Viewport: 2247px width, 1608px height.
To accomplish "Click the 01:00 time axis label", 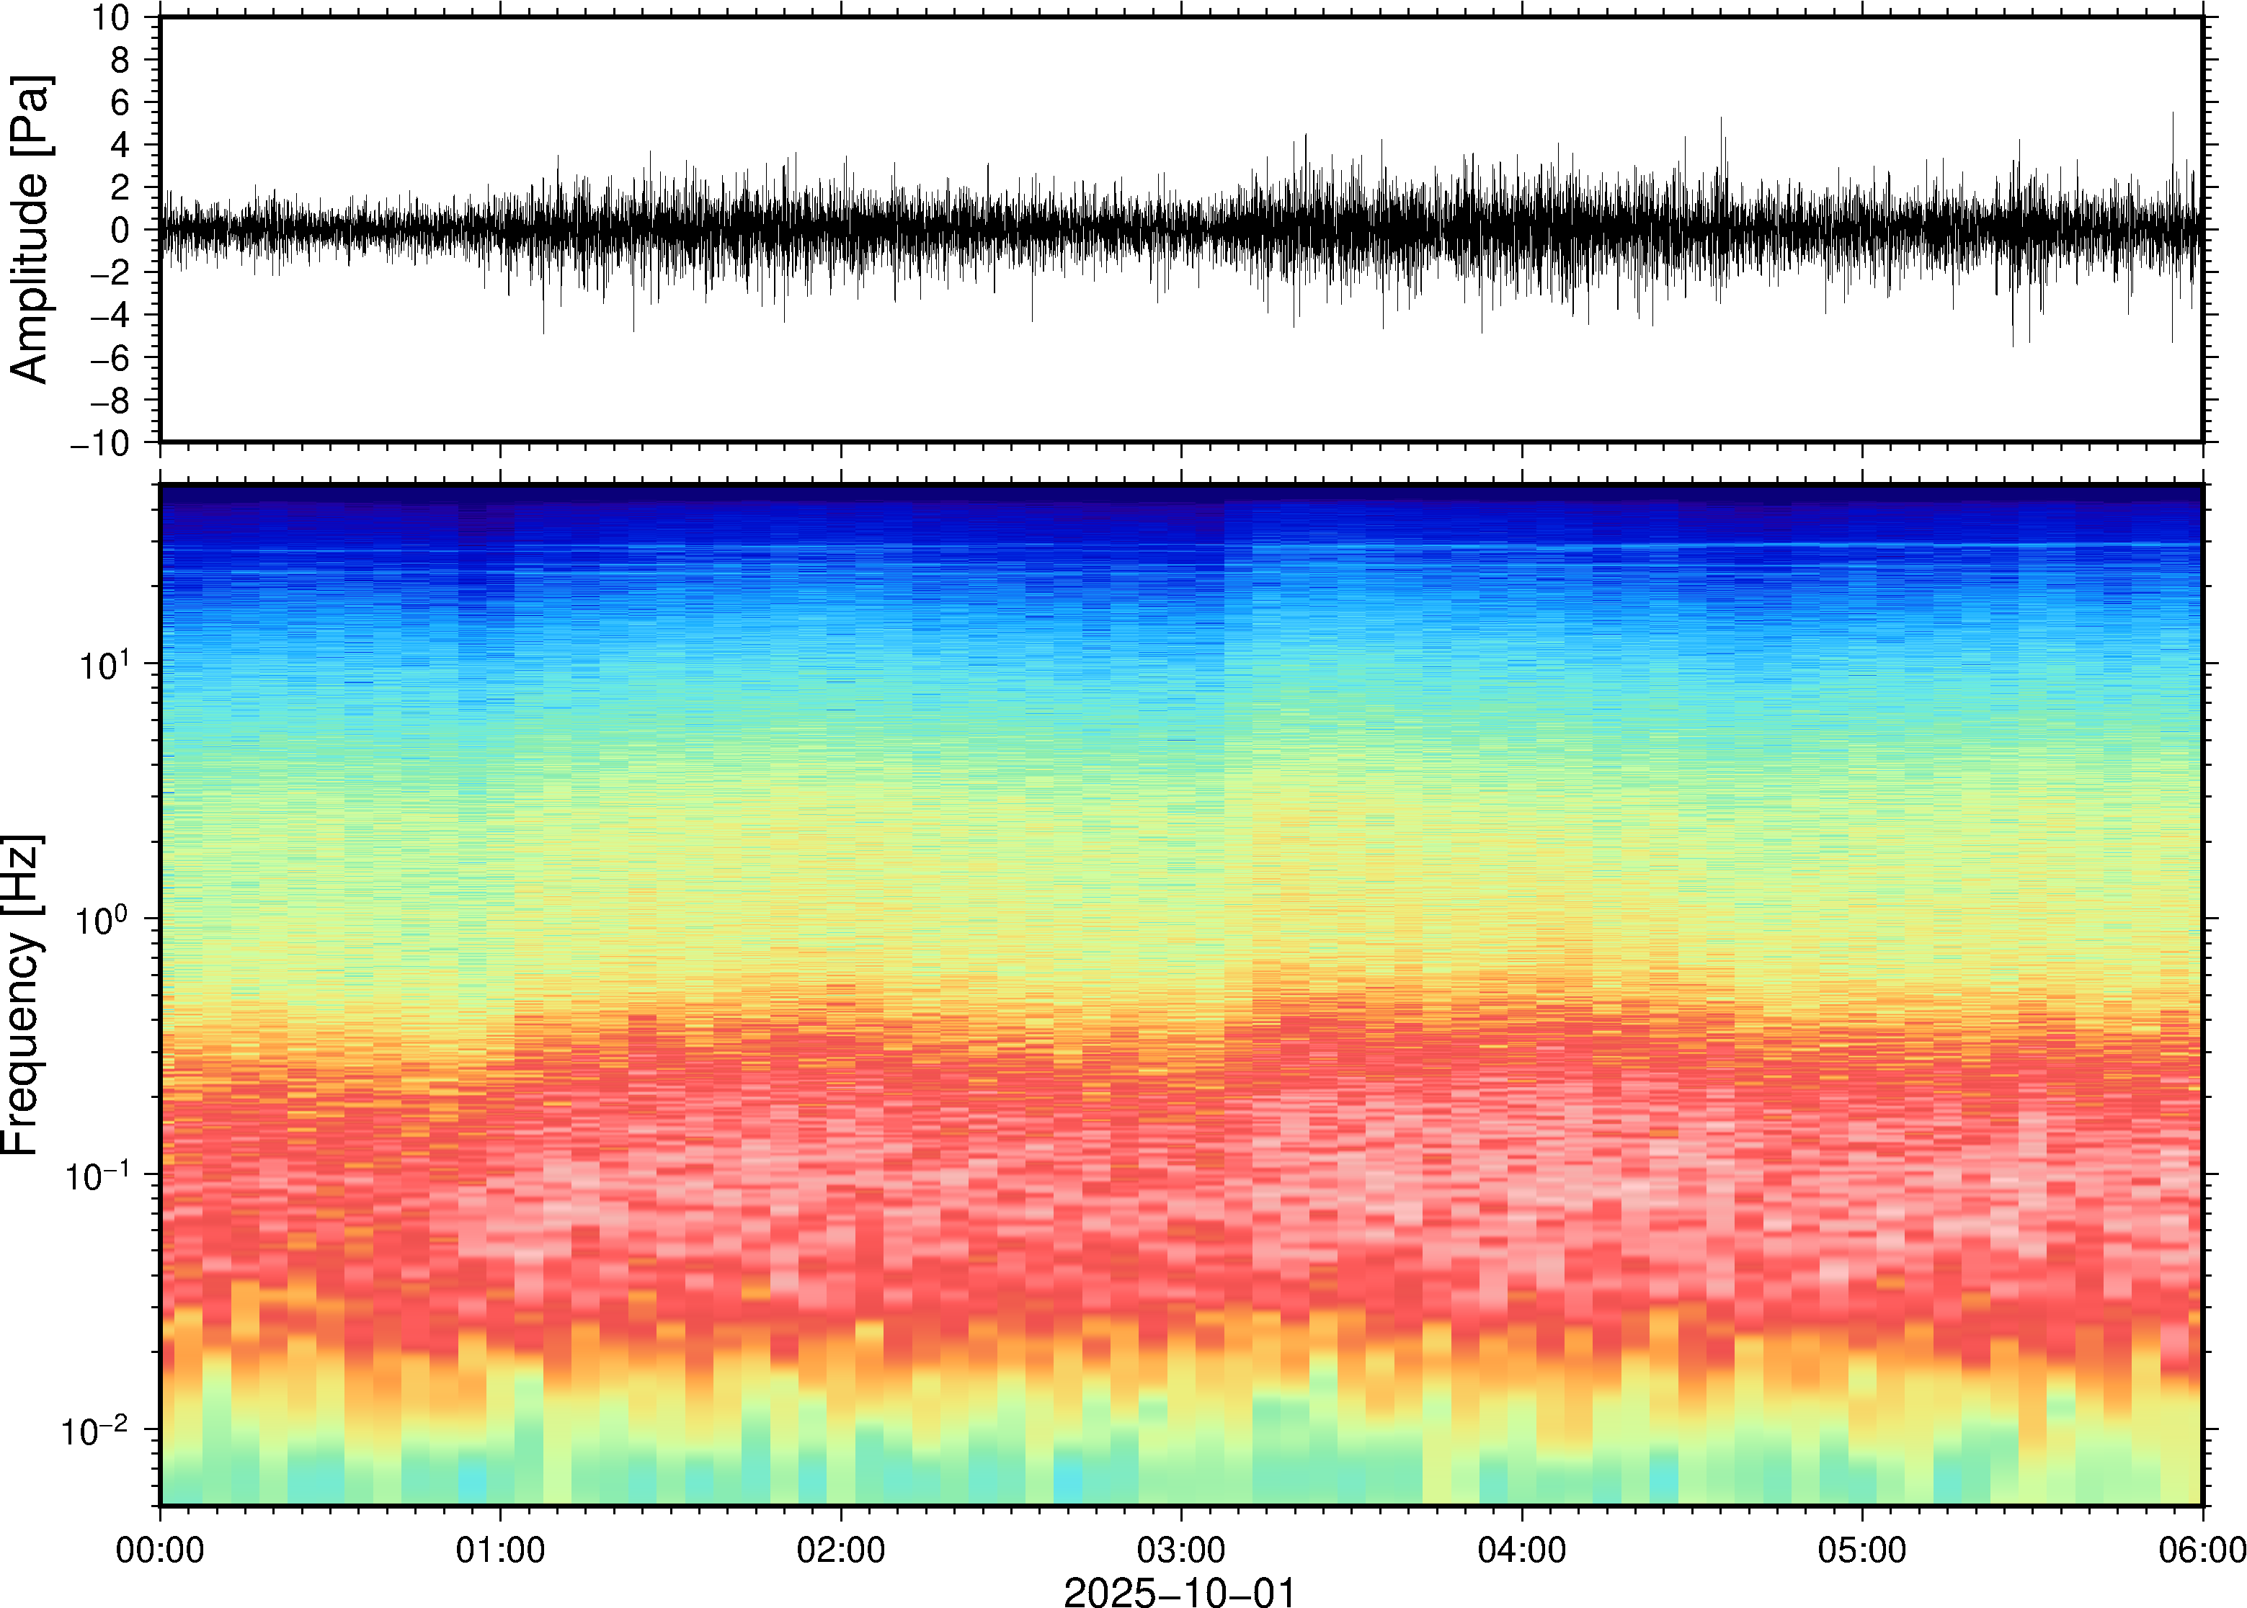I will [500, 1550].
